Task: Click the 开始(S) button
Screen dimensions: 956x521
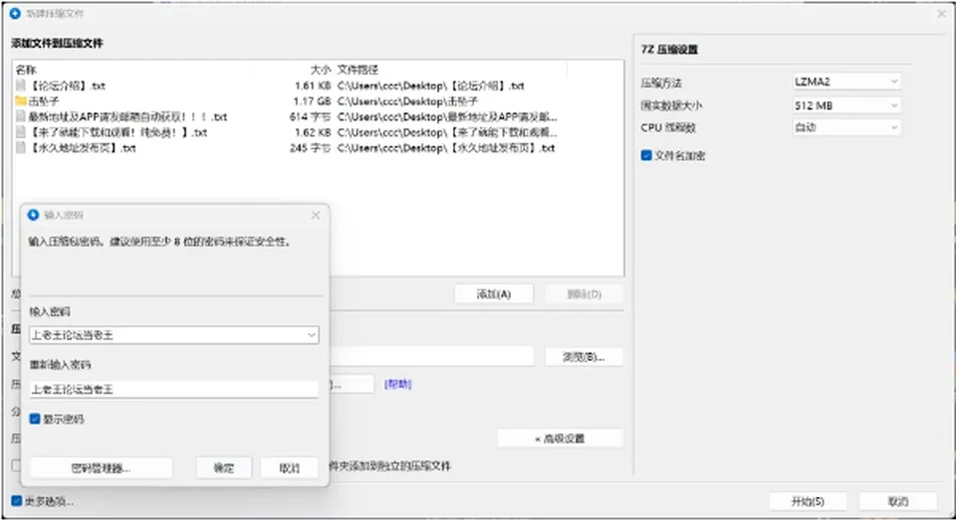Action: (808, 501)
